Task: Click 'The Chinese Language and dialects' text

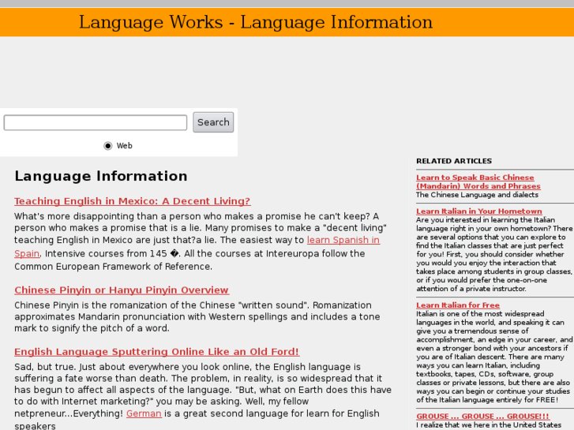Action: pos(477,195)
